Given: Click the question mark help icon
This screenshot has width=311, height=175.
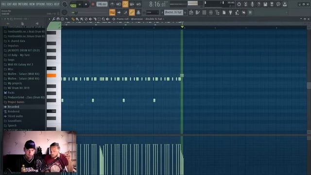Looking at the screenshot, I should point(259,4).
